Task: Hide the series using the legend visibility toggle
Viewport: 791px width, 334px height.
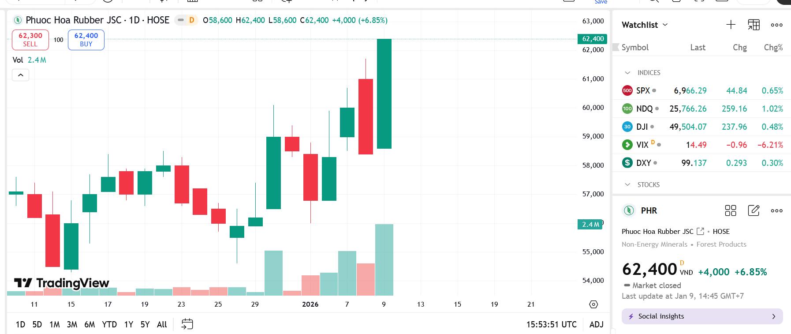Action: (x=180, y=20)
